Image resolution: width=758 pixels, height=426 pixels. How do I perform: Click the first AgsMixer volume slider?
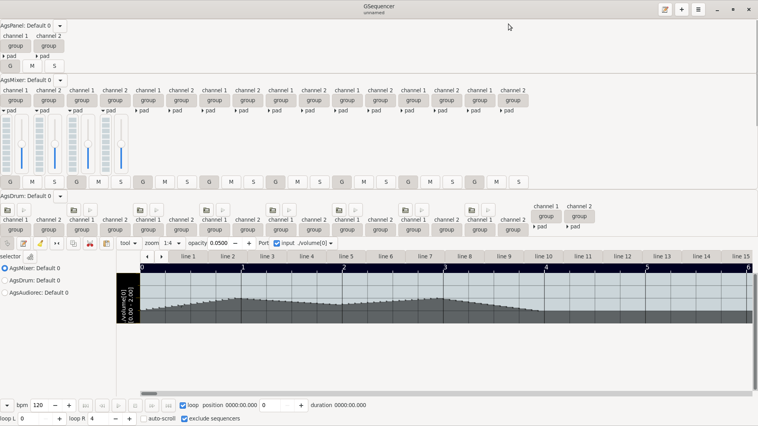(x=22, y=144)
